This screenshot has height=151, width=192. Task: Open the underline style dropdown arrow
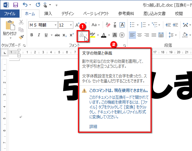tap(52, 35)
